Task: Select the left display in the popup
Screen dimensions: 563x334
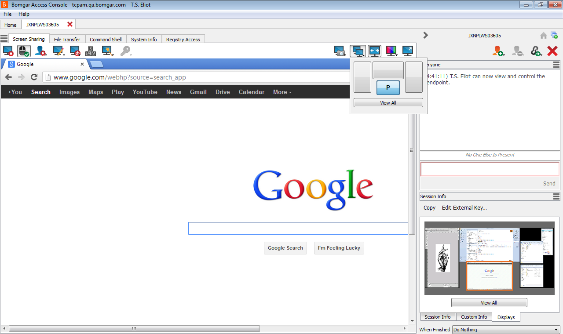Action: click(362, 77)
